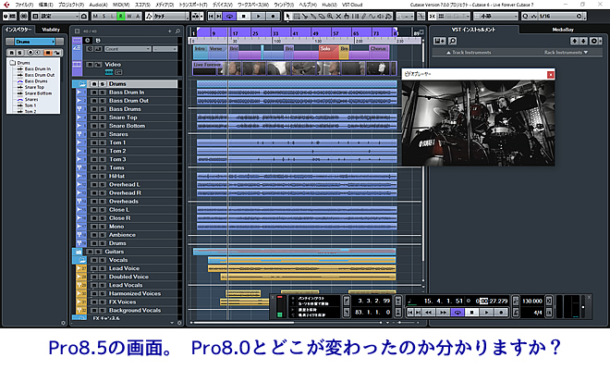
Task: Expand Rack Instruments section
Action: click(x=566, y=52)
